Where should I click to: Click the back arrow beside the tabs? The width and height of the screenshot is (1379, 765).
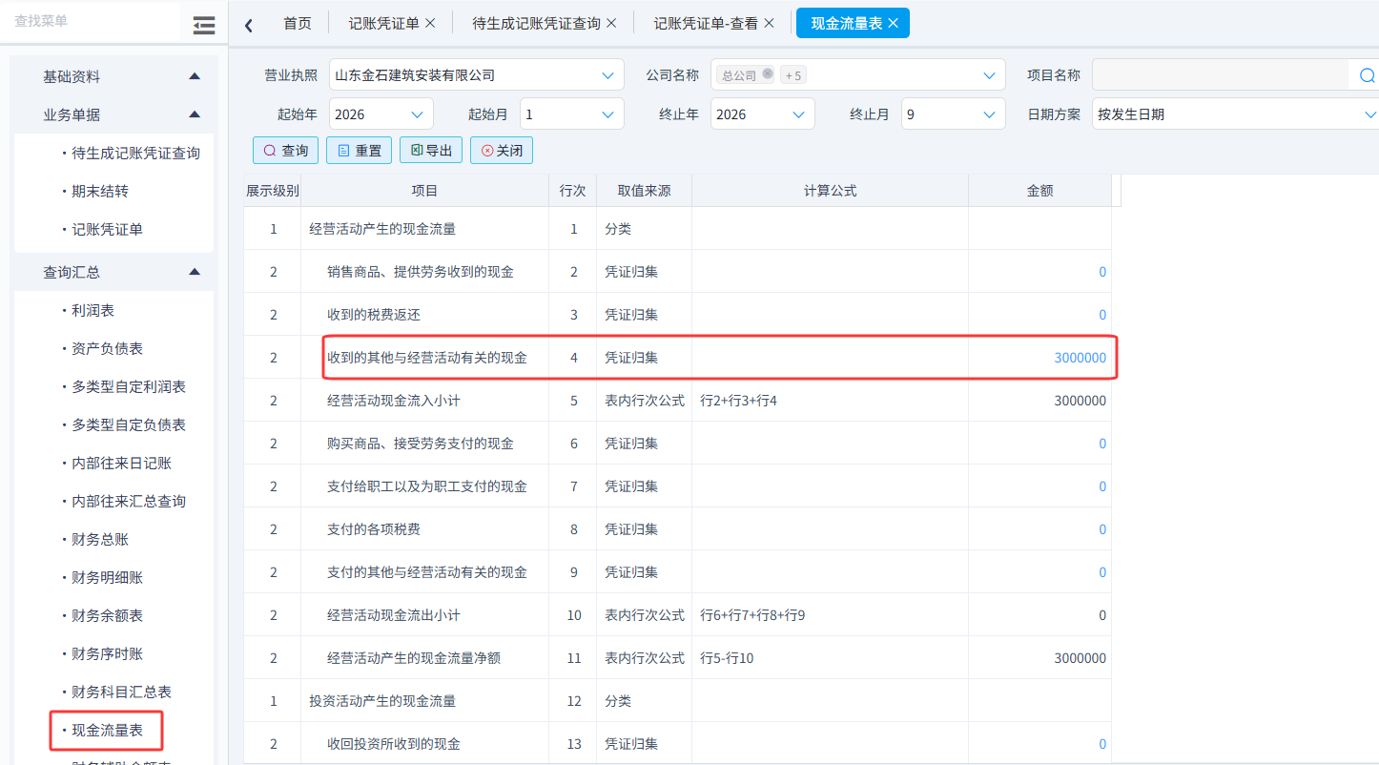(x=249, y=25)
